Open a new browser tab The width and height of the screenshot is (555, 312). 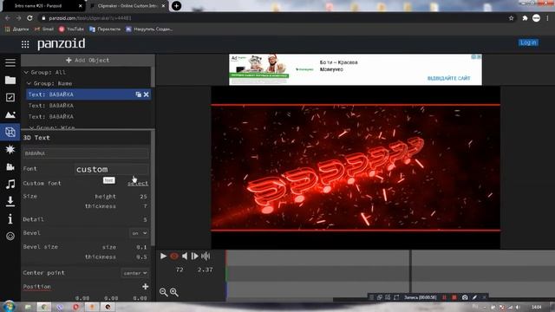point(176,6)
